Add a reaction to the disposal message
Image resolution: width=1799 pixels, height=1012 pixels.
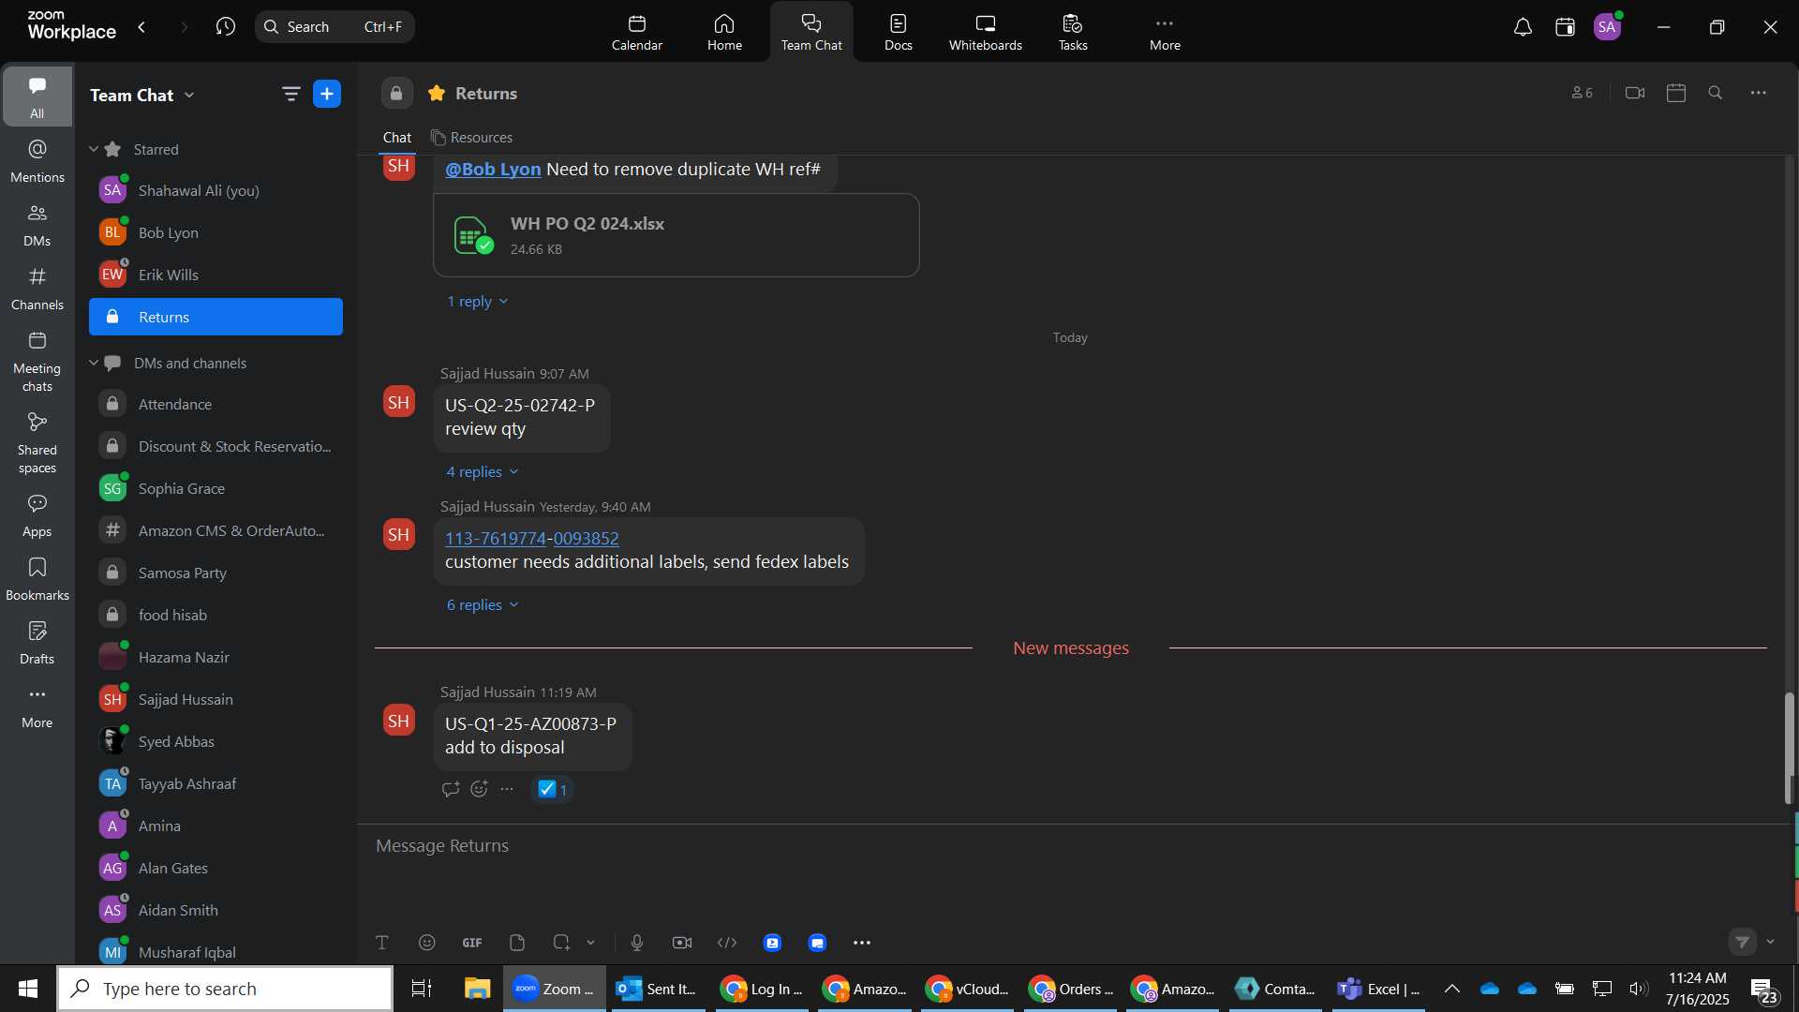pyautogui.click(x=479, y=789)
